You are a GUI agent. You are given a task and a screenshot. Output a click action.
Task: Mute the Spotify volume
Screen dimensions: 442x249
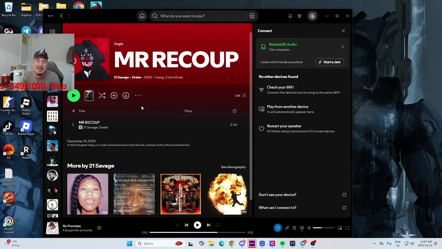pyautogui.click(x=309, y=228)
